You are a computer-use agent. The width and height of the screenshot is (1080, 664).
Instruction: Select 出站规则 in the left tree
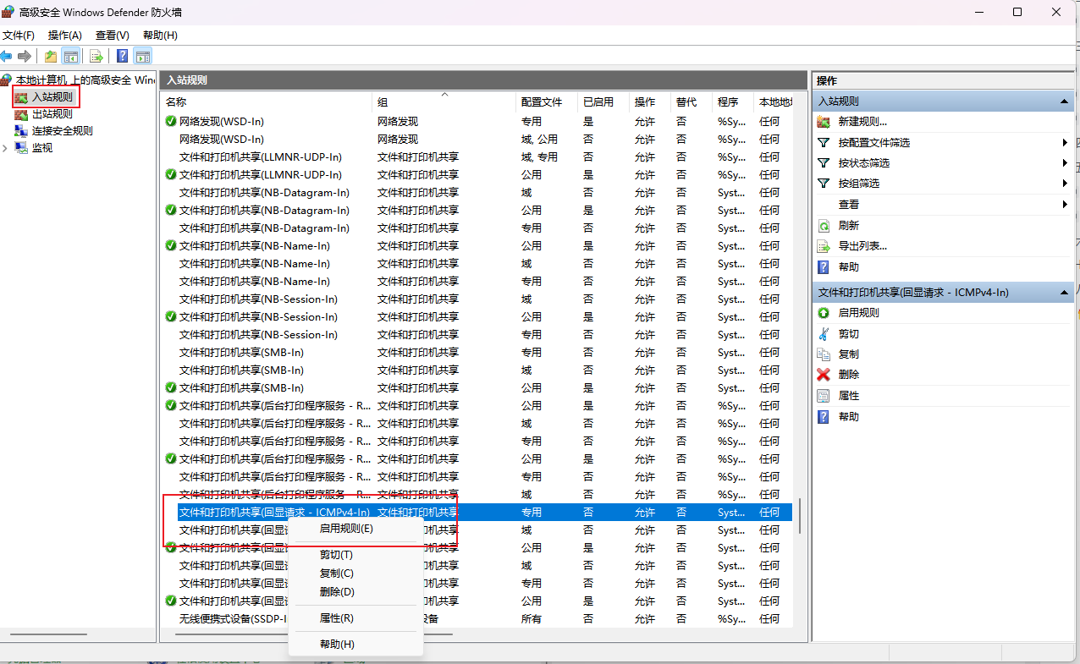[x=52, y=114]
